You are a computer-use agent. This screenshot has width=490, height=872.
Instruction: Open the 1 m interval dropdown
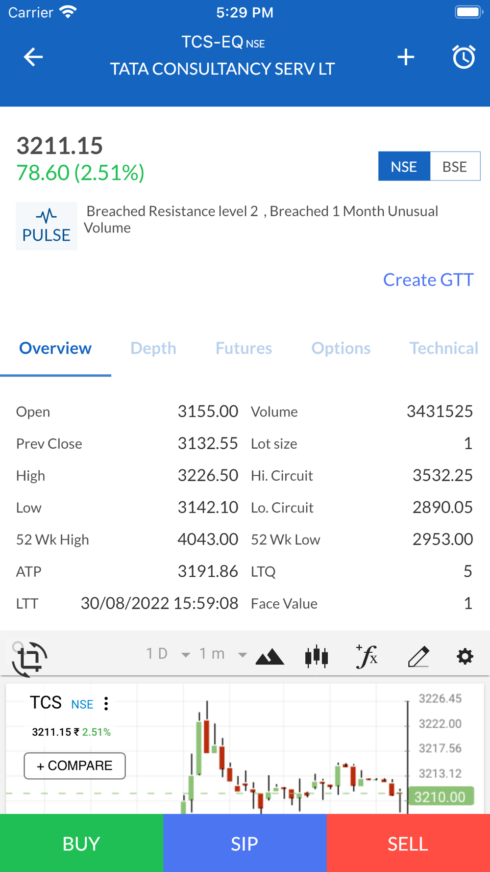[x=222, y=654]
